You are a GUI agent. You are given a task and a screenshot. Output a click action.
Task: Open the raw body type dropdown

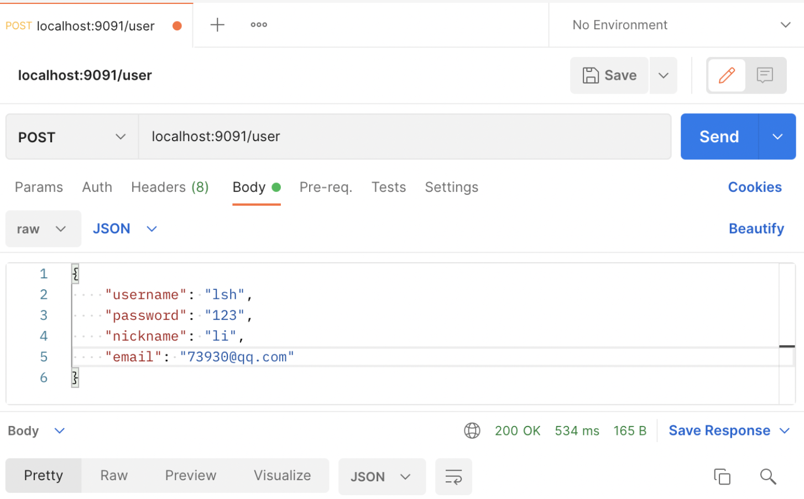[43, 229]
